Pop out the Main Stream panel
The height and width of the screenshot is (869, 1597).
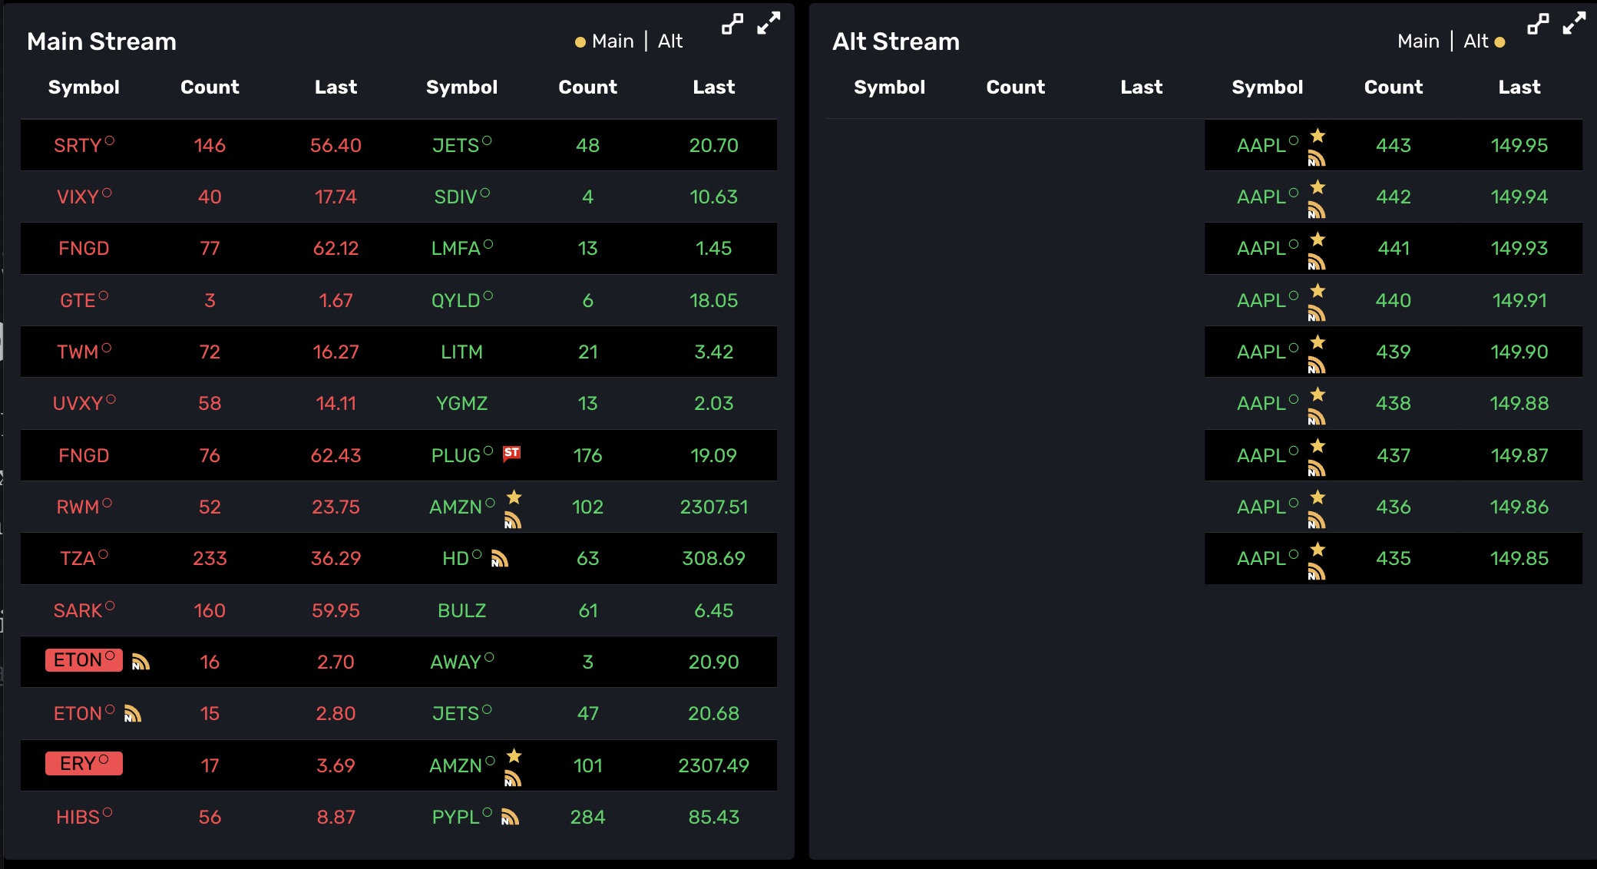(732, 25)
